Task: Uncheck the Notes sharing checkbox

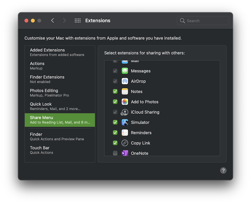Action: tap(115, 91)
